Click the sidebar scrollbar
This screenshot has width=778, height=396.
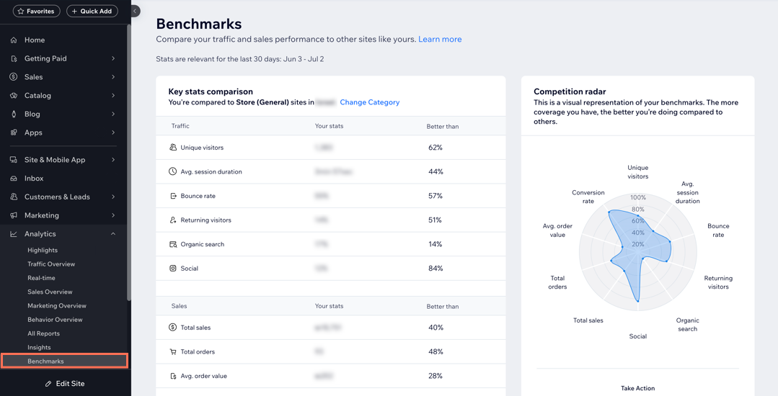point(129,144)
